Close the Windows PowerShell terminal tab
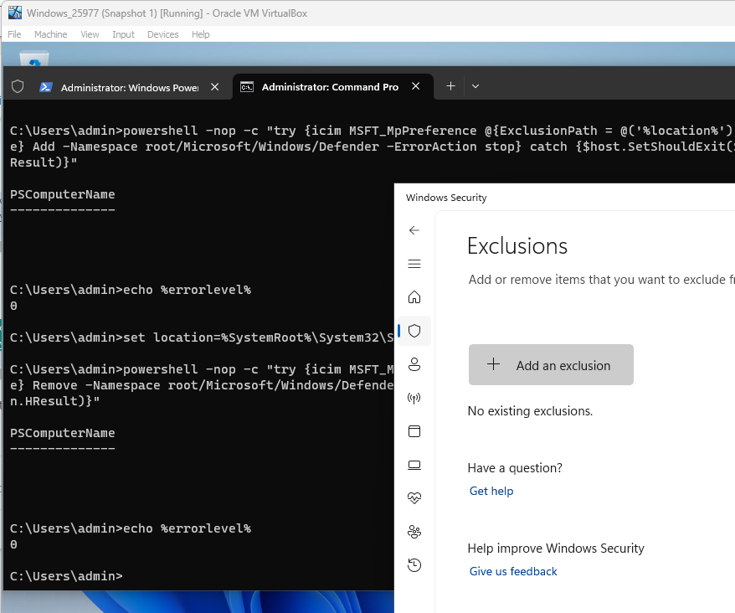735x613 pixels. click(214, 87)
